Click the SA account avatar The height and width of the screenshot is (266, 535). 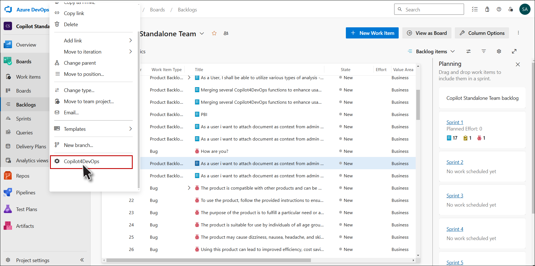click(x=525, y=9)
